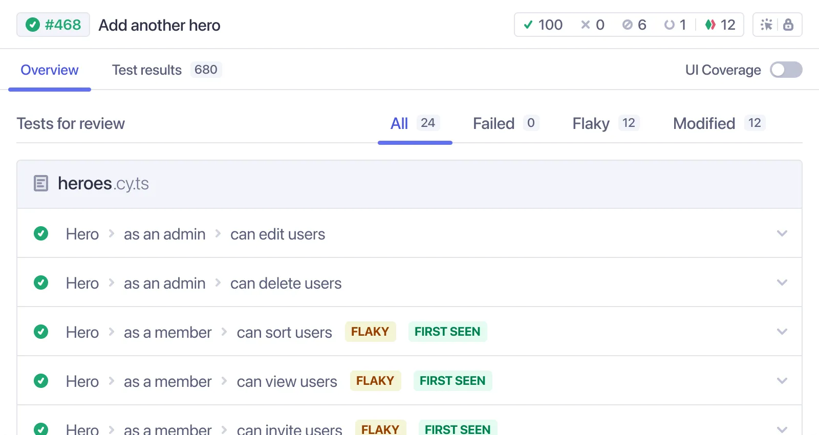Click the flaky tests count icon 12

(720, 25)
